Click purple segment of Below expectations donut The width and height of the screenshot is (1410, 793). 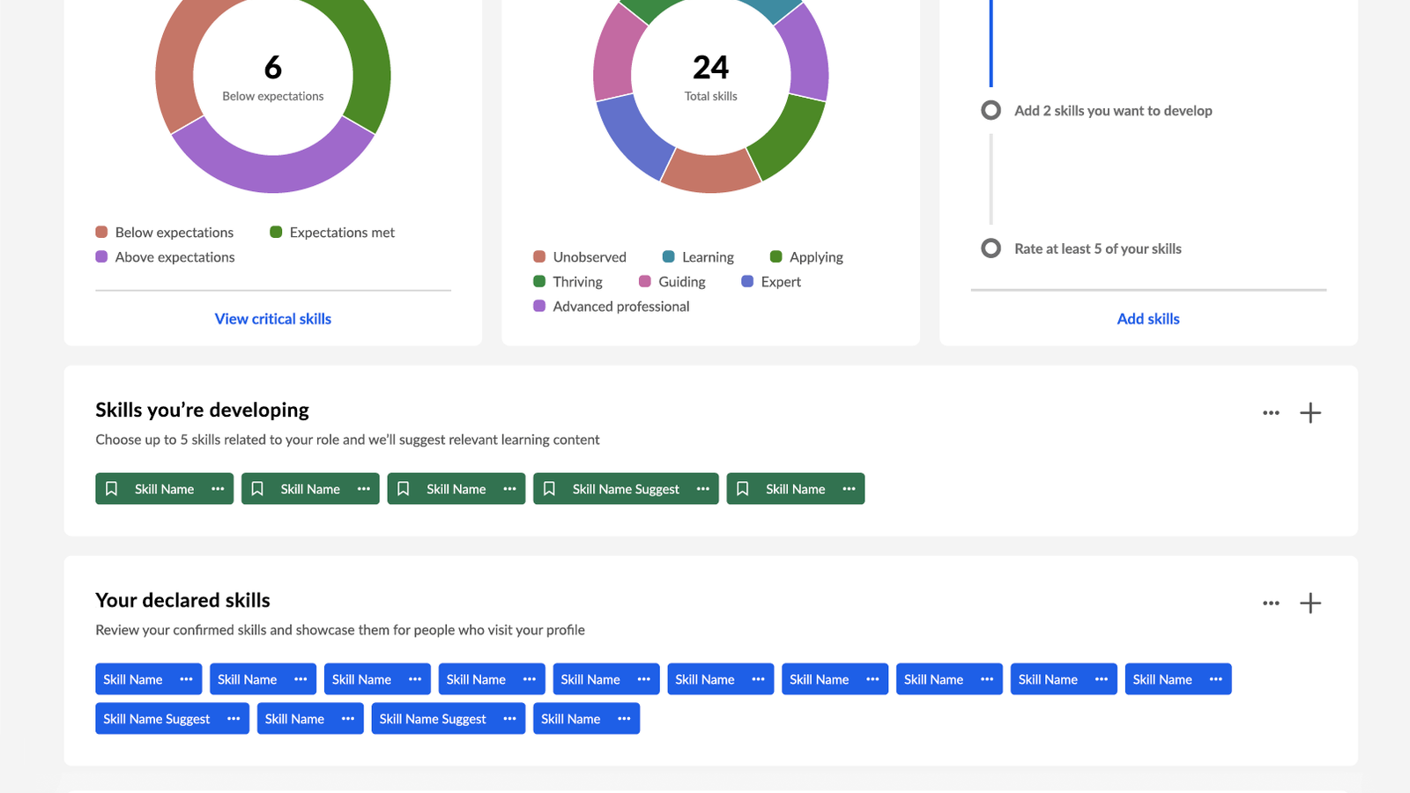click(x=273, y=173)
